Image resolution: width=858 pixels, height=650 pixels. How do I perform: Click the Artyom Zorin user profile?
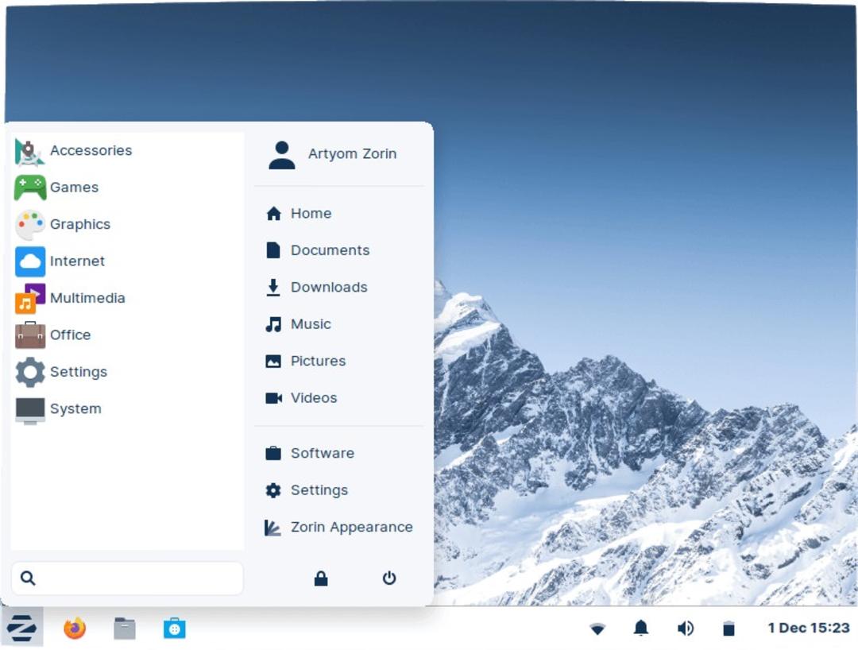coord(339,154)
